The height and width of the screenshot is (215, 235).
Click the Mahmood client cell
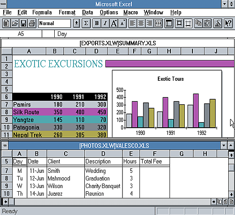coord(65,178)
